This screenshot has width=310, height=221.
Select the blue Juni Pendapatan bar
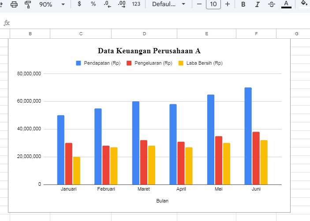point(248,136)
